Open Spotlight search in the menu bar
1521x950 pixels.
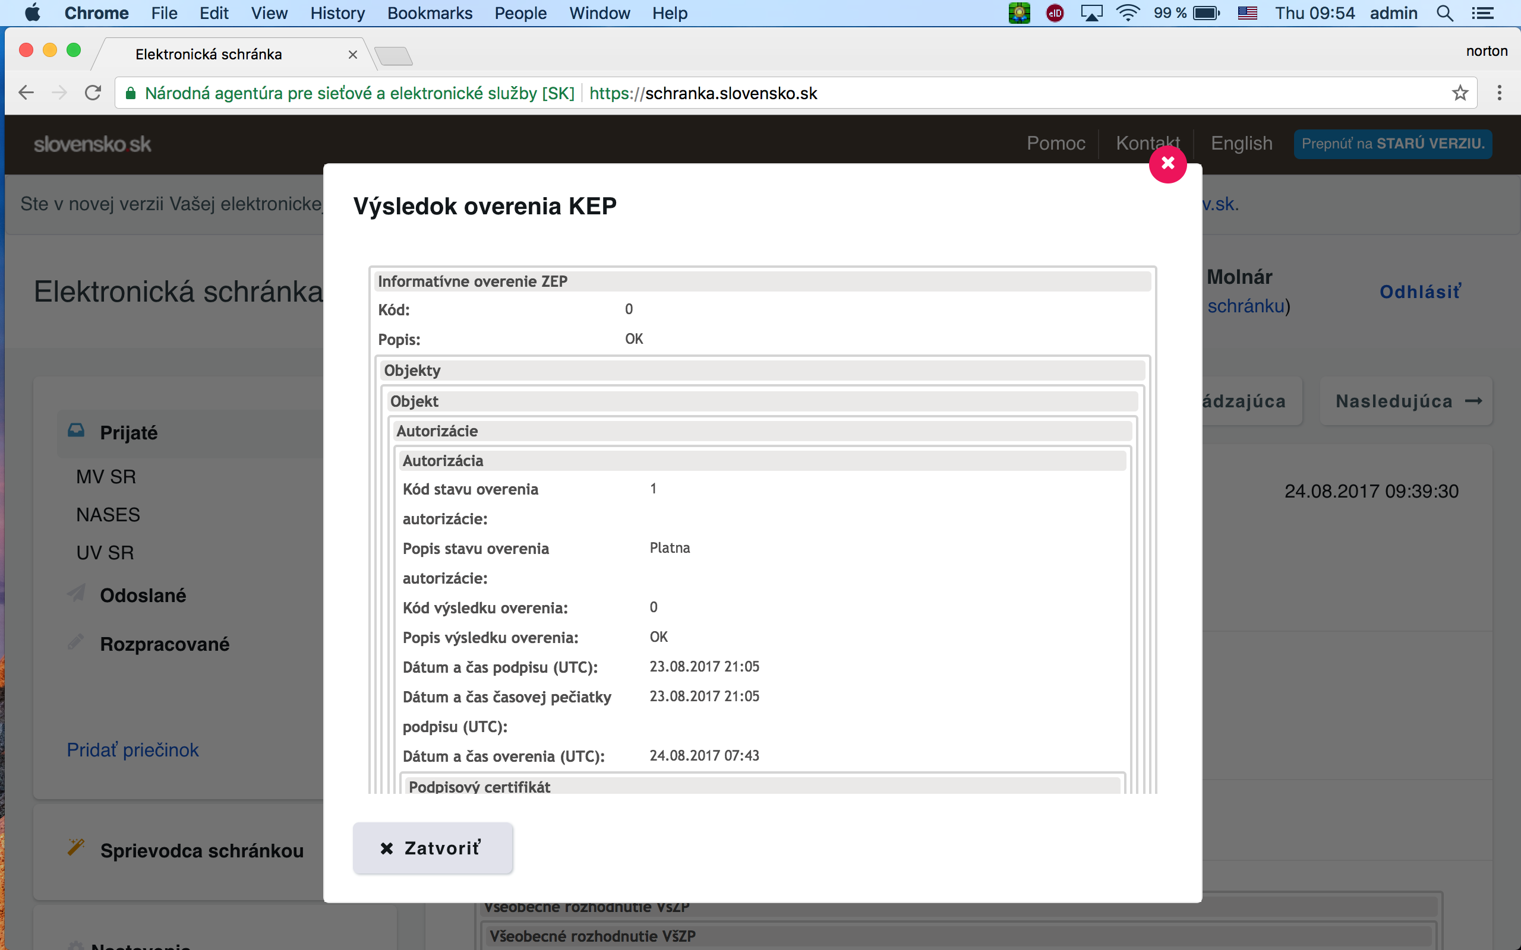pyautogui.click(x=1444, y=13)
